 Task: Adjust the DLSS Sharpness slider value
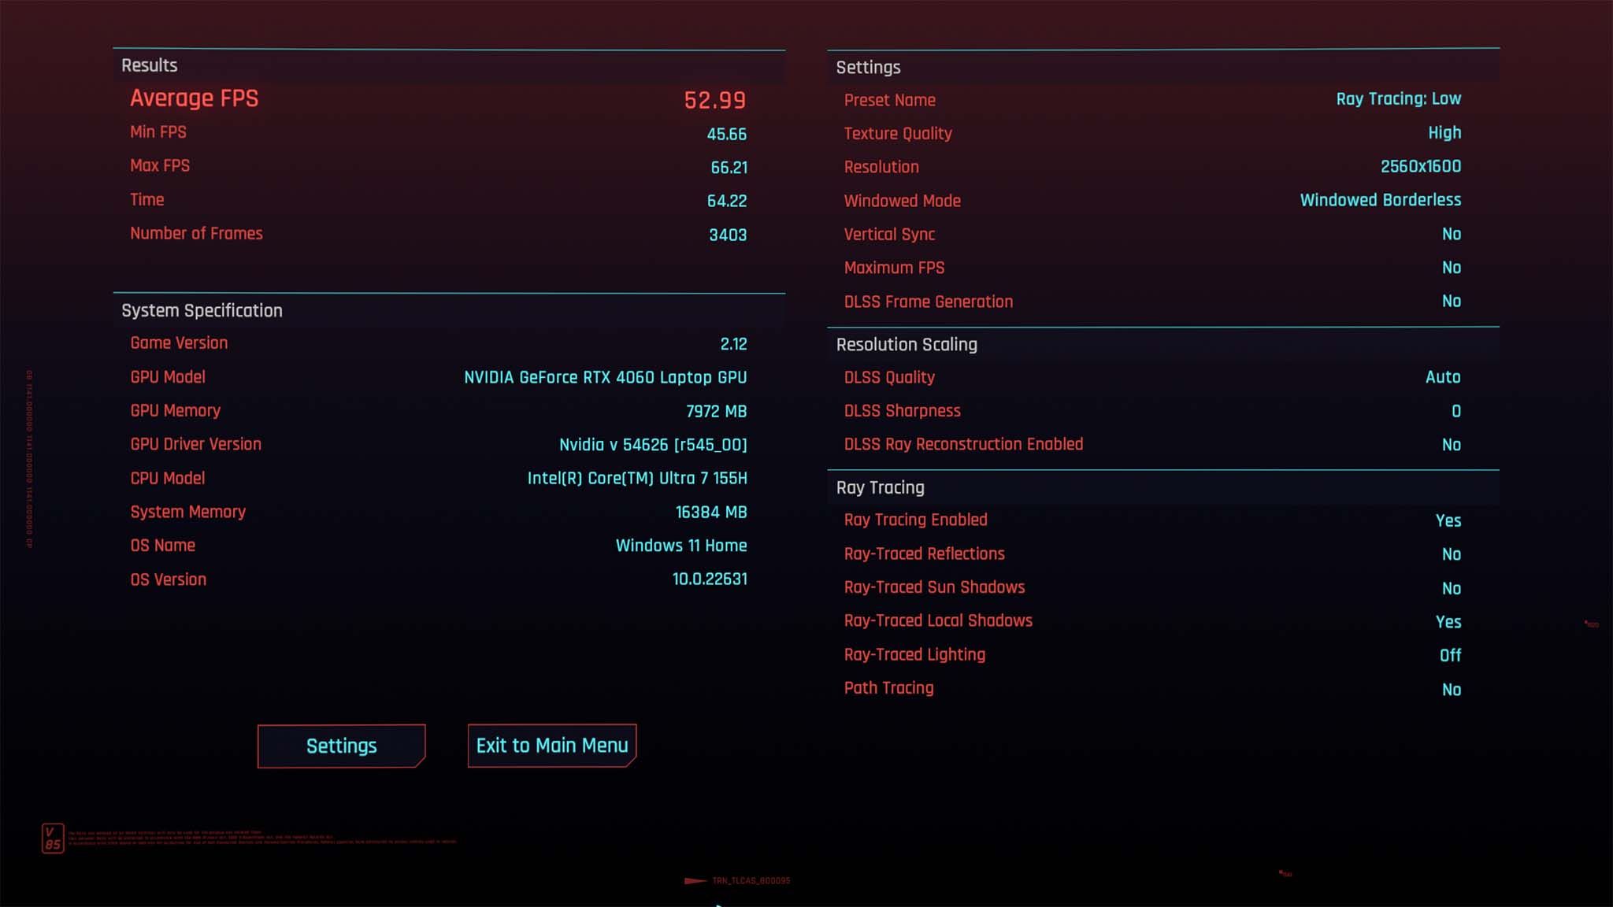point(1455,411)
